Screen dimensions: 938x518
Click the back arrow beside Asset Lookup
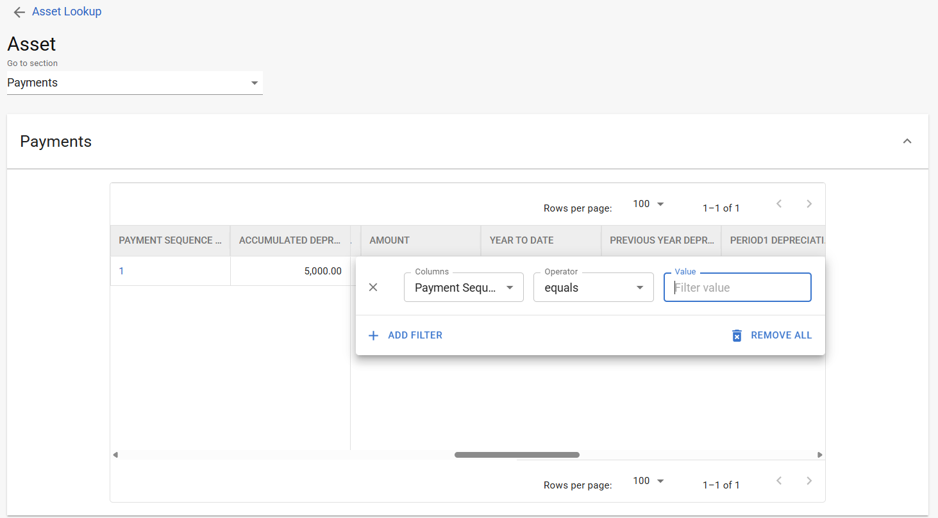tap(19, 12)
